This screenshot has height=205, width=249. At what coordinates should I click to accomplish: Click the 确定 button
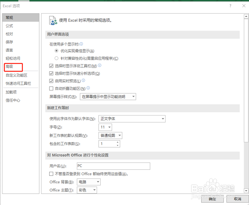pyautogui.click(x=212, y=199)
